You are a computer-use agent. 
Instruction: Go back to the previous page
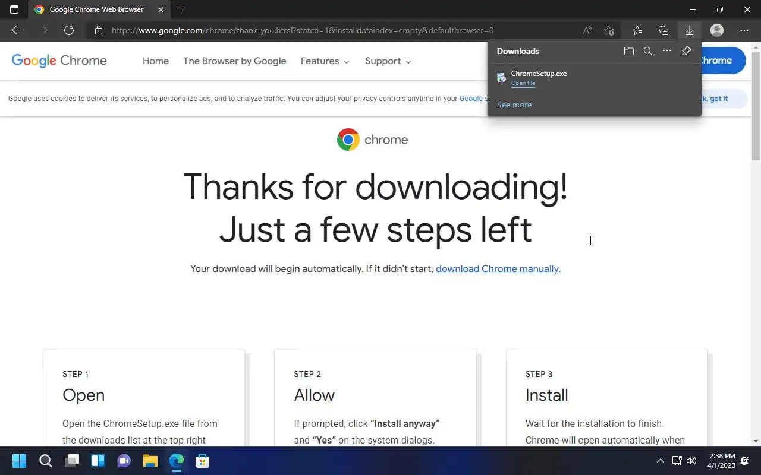click(17, 30)
